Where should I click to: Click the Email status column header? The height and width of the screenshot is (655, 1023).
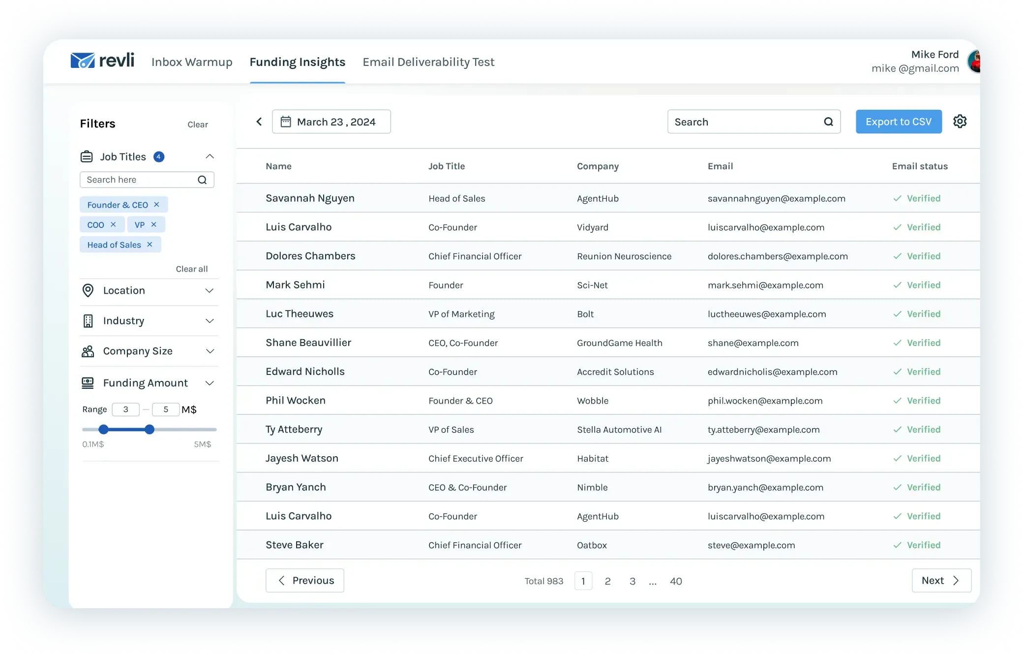pos(920,166)
